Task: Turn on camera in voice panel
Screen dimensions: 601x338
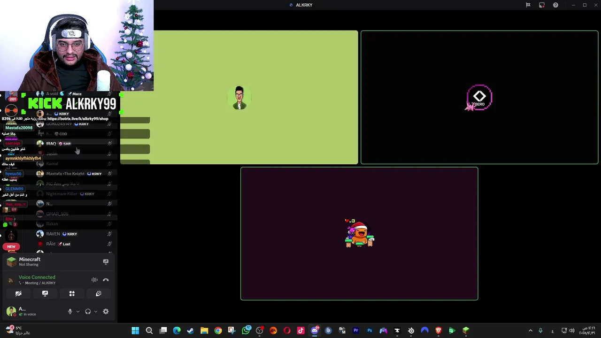Action: 18,293
